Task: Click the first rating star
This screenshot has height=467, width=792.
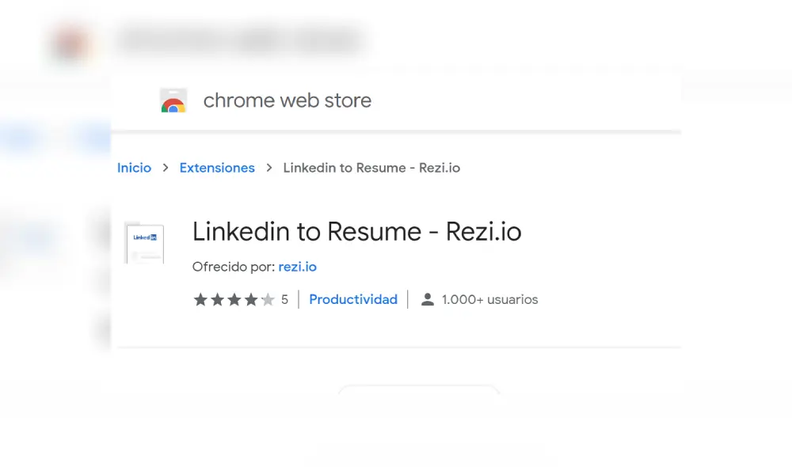Action: coord(200,299)
